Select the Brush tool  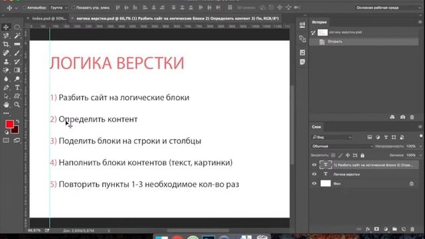[17, 53]
